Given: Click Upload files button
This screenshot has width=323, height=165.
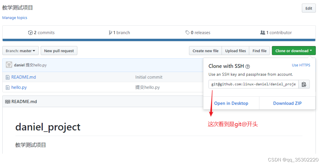Looking at the screenshot, I should coord(236,51).
